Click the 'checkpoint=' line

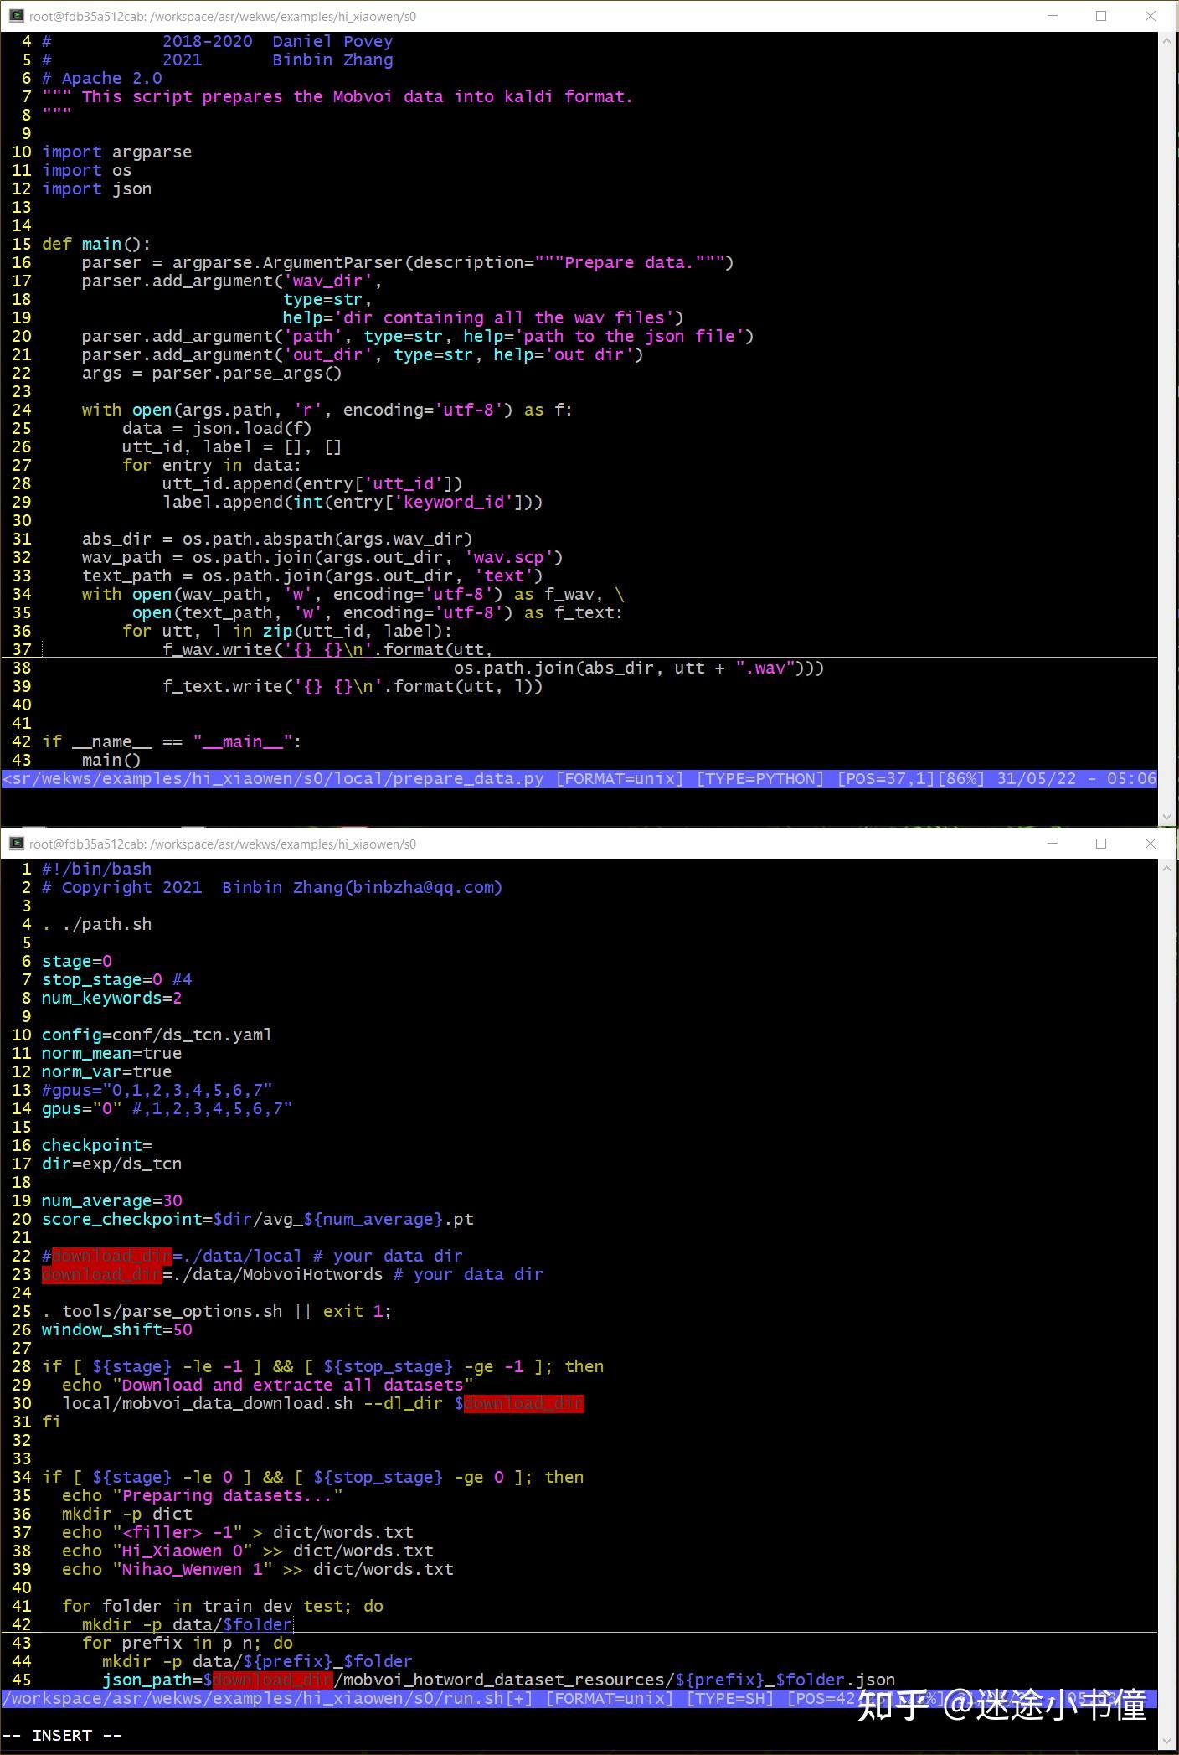(x=96, y=1145)
